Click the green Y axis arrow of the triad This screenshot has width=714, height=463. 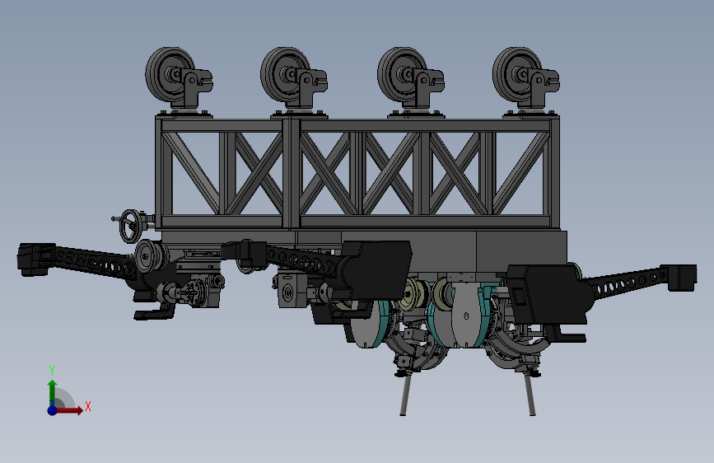(x=52, y=391)
